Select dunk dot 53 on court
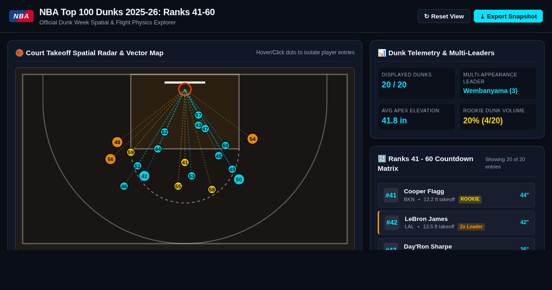 click(x=192, y=176)
